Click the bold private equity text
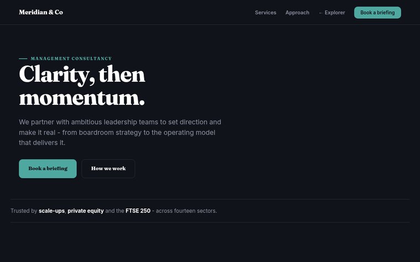Image resolution: width=420 pixels, height=262 pixels. 86,211
